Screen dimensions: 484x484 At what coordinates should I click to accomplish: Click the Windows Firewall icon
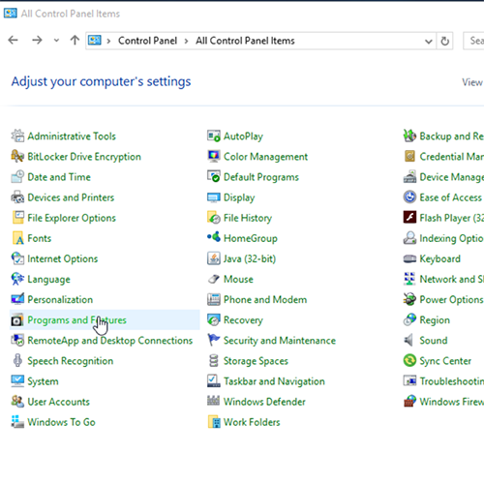pyautogui.click(x=409, y=401)
